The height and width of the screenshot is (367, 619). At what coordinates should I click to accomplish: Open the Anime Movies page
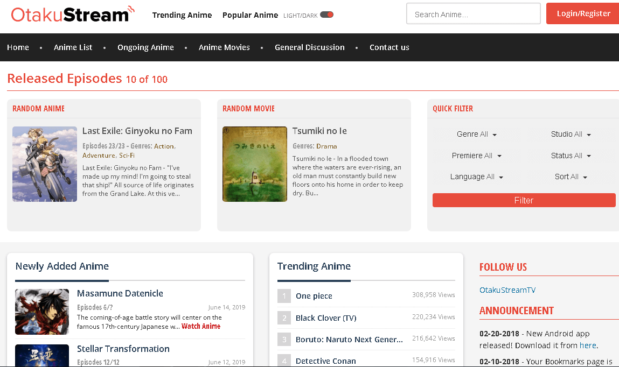pyautogui.click(x=224, y=47)
